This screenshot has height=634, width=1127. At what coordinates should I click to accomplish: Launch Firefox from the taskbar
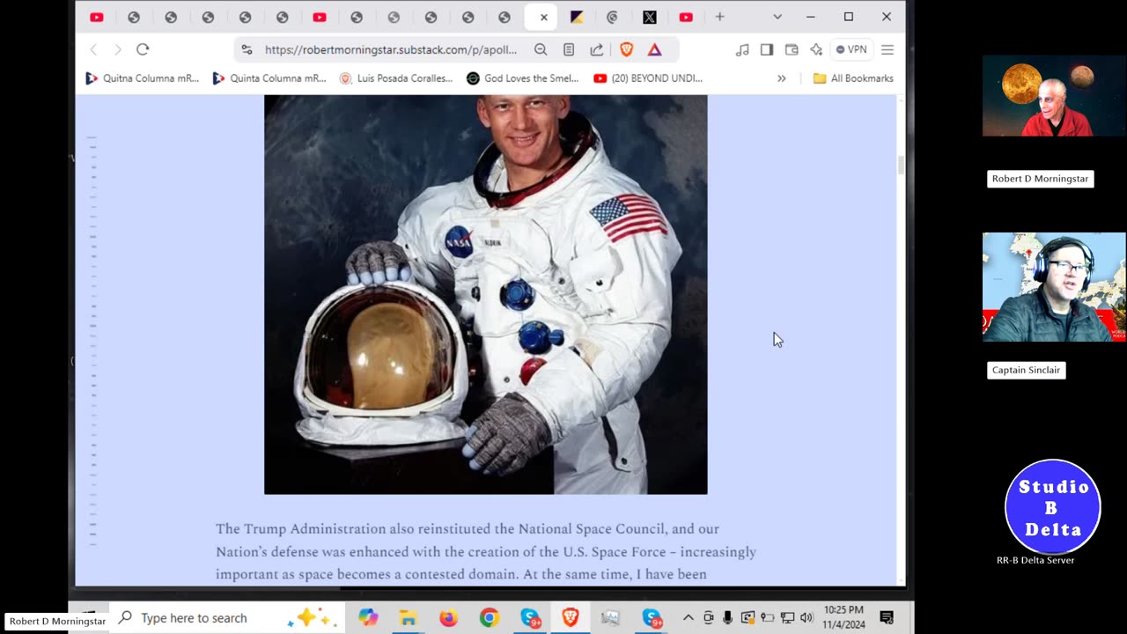448,618
